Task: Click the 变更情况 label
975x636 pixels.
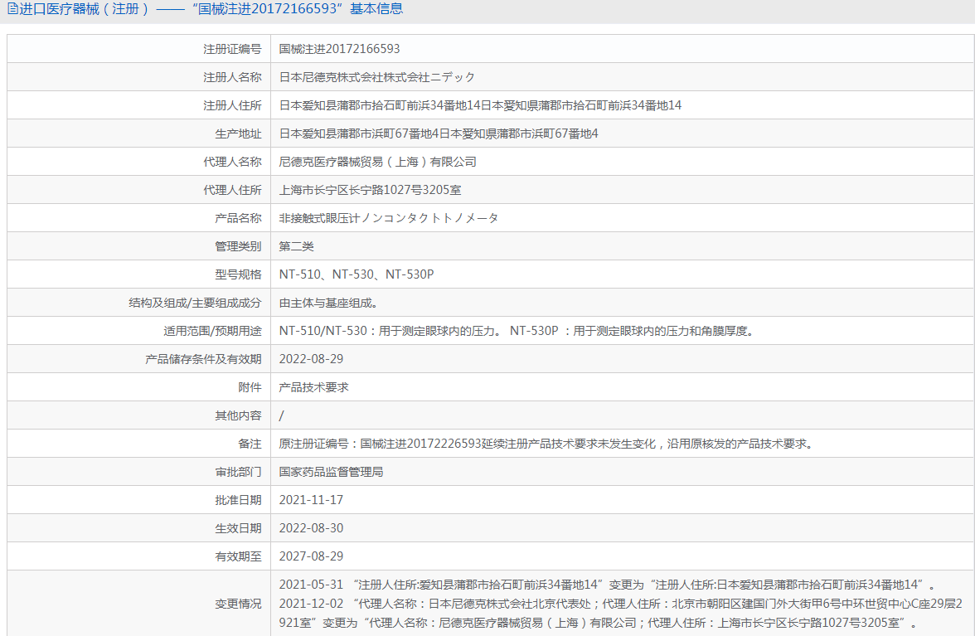Action: tap(238, 604)
